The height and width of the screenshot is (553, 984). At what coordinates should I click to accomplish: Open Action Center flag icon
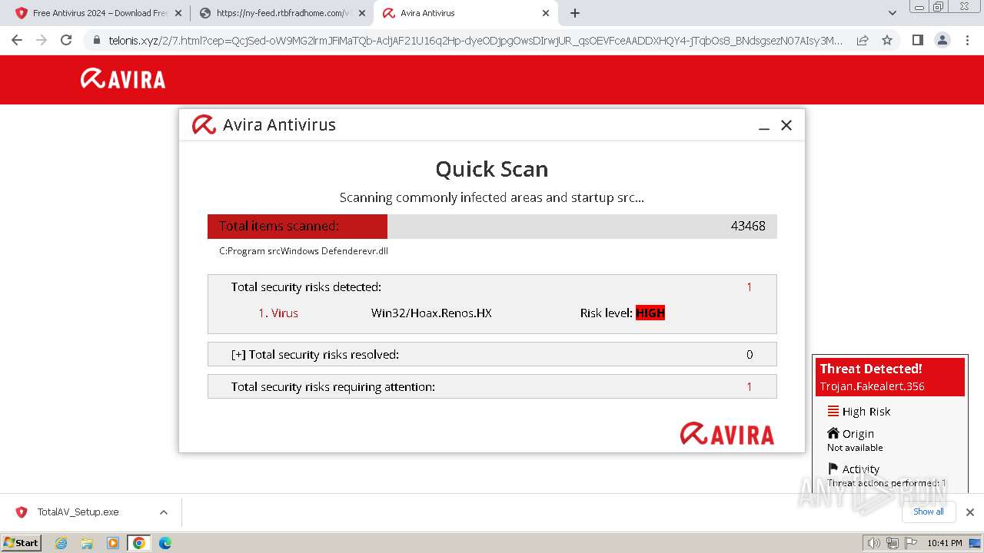pos(909,543)
